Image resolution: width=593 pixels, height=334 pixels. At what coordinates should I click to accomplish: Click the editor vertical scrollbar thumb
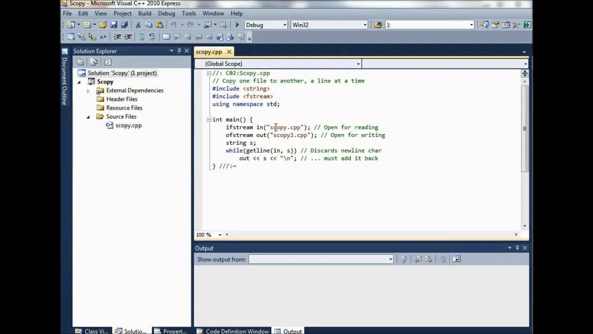(525, 128)
